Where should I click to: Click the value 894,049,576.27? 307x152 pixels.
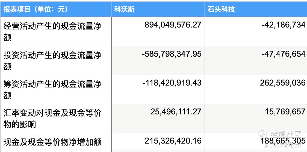coord(173,25)
